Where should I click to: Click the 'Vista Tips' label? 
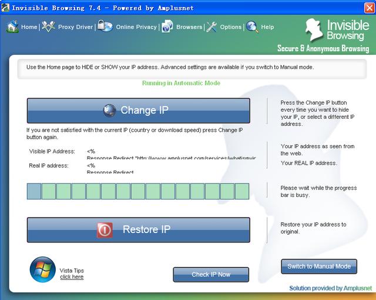pos(72,271)
